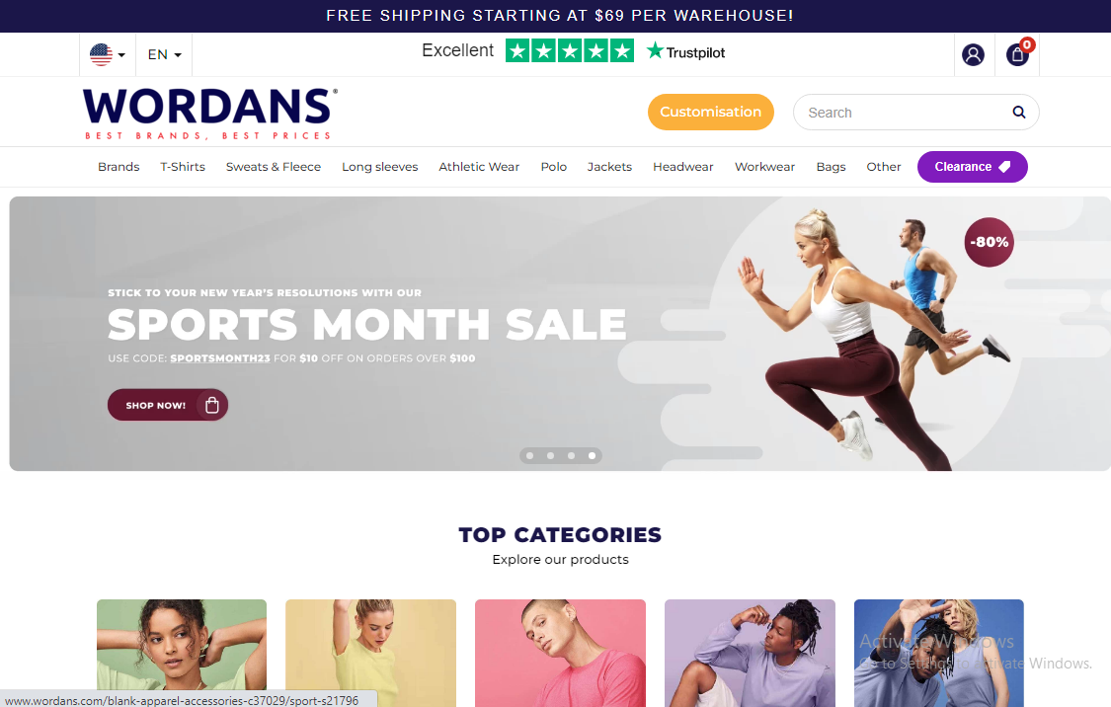Click the Wordans logo
The height and width of the screenshot is (707, 1111).
coord(210,113)
